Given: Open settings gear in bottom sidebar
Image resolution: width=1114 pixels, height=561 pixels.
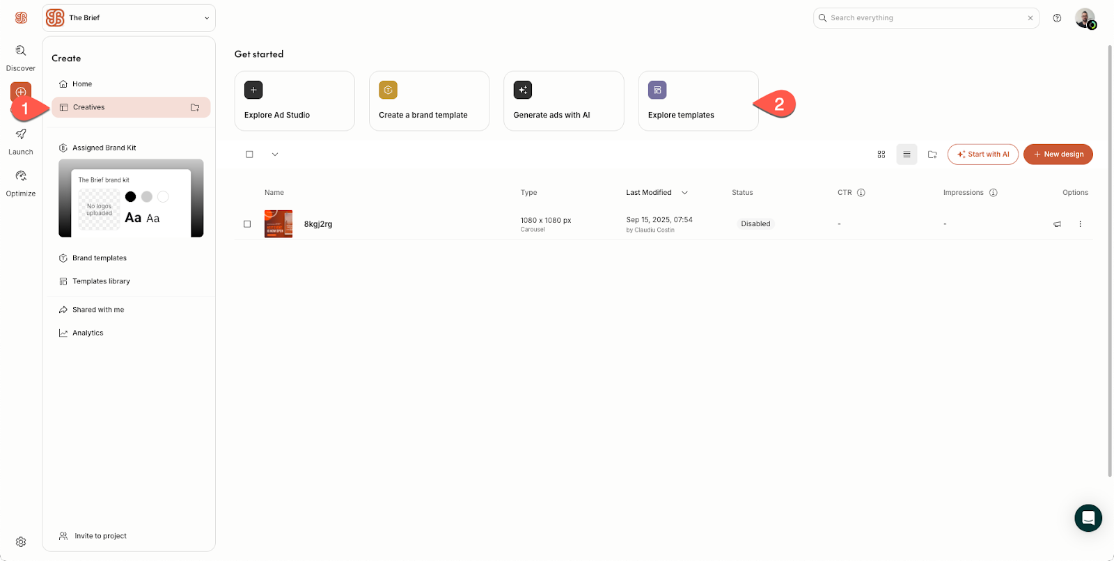Looking at the screenshot, I should 21,542.
